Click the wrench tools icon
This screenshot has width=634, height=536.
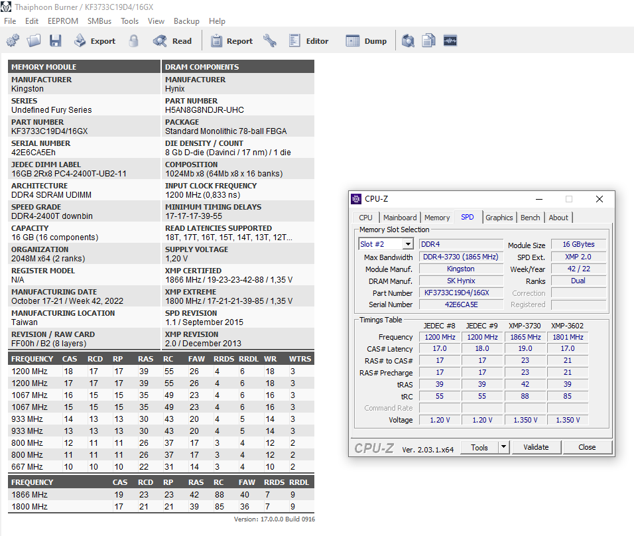[x=270, y=40]
